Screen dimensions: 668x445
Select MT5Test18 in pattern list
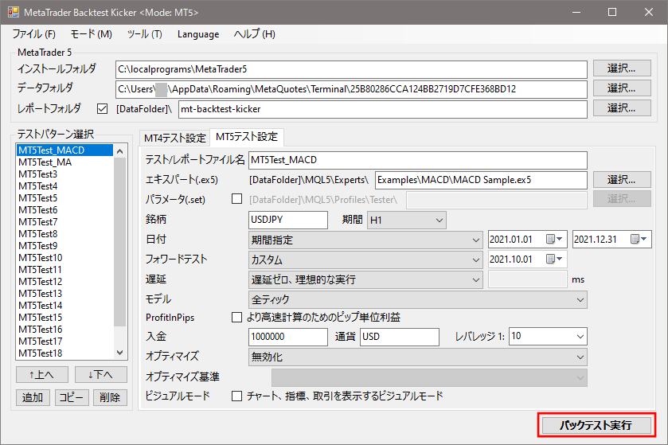click(64, 353)
